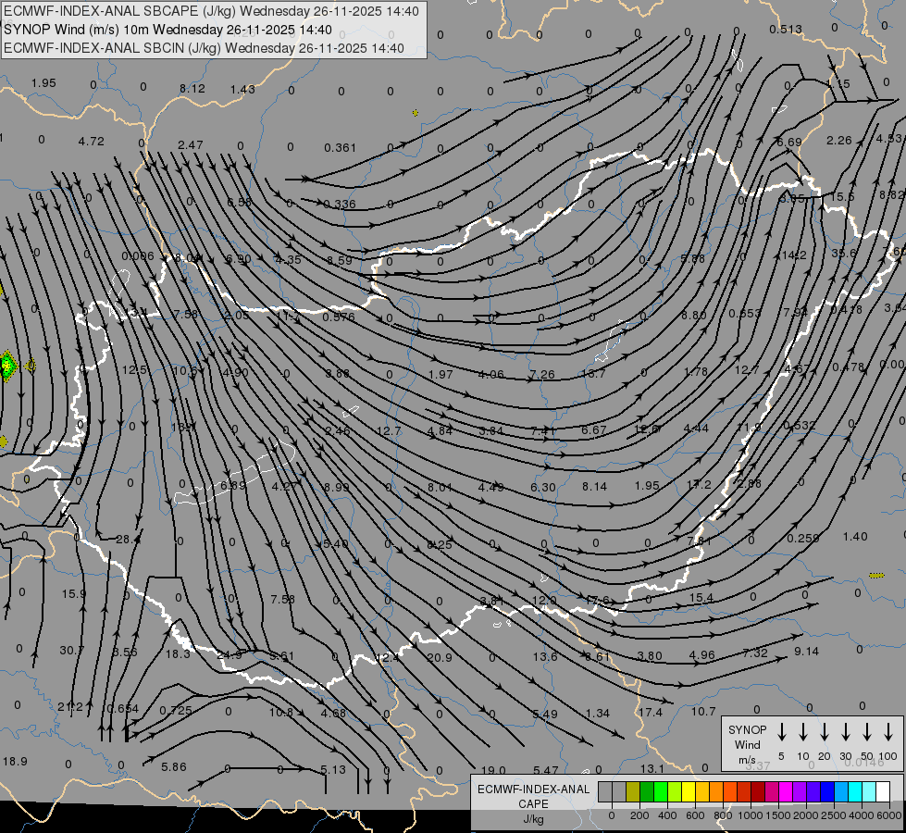
Task: Click the green diamond CAPE marker on the map
Action: [x=7, y=366]
